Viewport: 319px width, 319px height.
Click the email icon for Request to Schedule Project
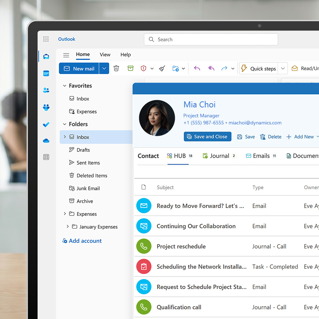click(x=144, y=287)
